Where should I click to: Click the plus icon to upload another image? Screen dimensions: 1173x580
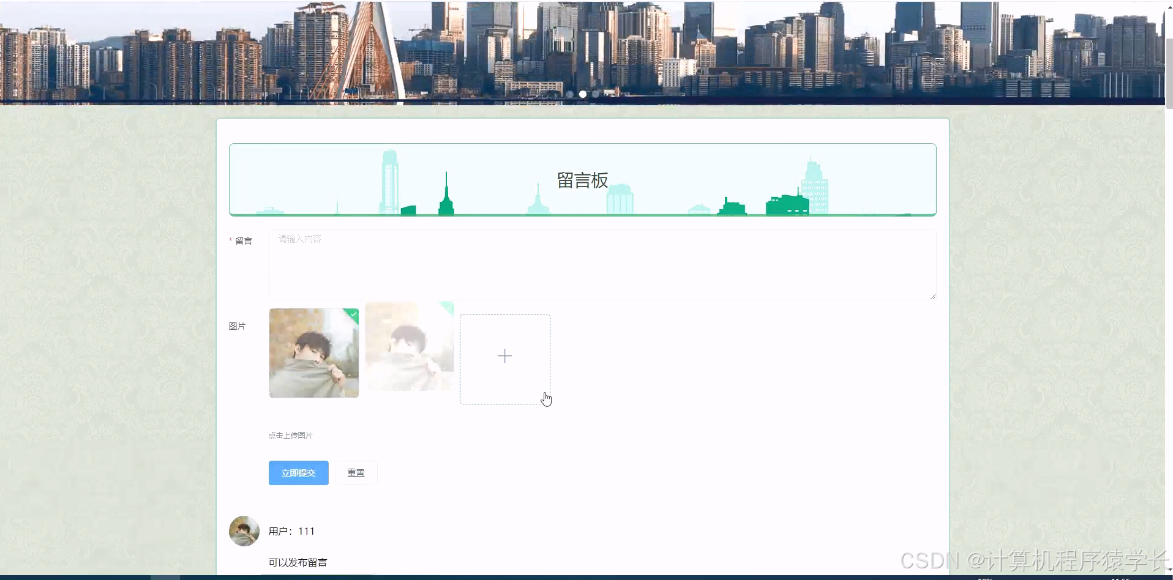click(x=504, y=355)
